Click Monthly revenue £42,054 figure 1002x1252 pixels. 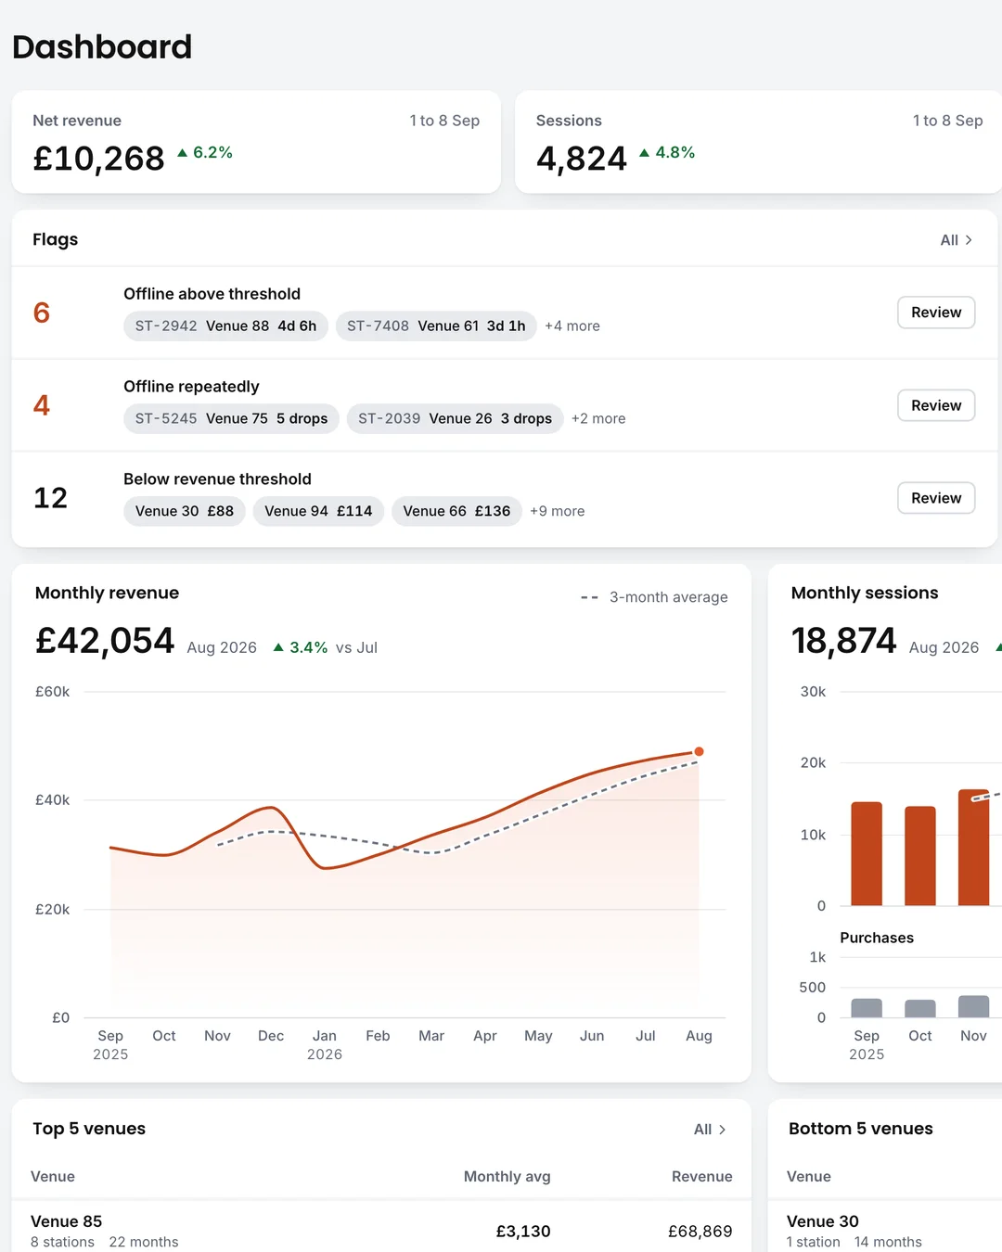(105, 641)
